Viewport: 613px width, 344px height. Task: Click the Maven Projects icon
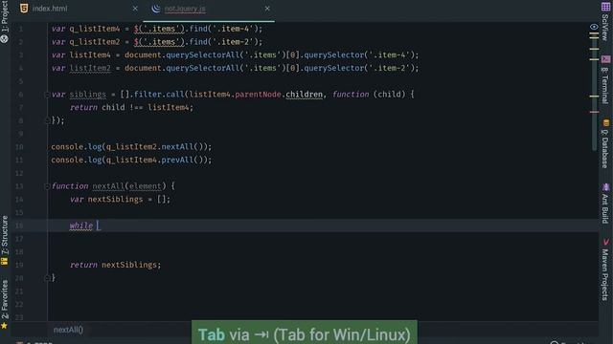pyautogui.click(x=606, y=242)
